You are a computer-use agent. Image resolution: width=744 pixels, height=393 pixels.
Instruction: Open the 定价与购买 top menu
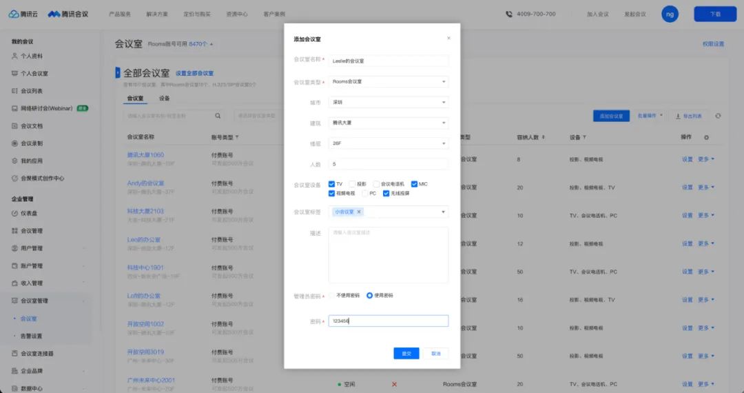coord(197,14)
